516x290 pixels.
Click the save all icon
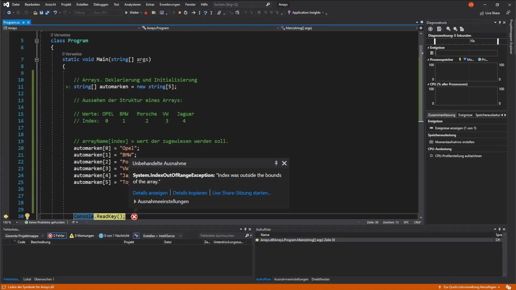coord(47,13)
